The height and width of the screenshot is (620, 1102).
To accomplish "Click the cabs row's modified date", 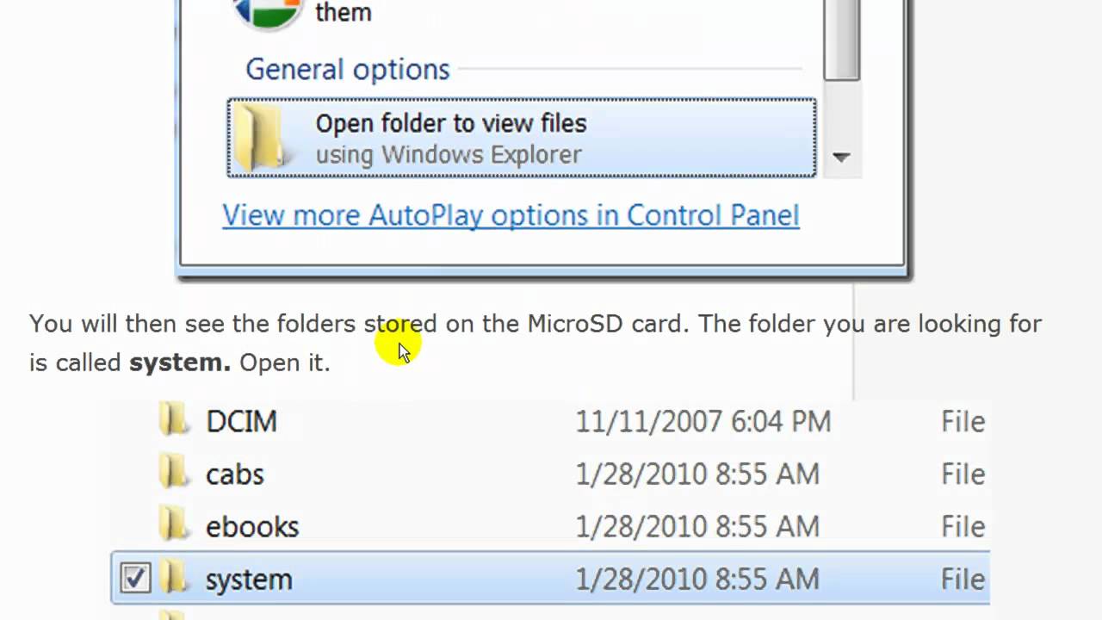I will tap(696, 474).
